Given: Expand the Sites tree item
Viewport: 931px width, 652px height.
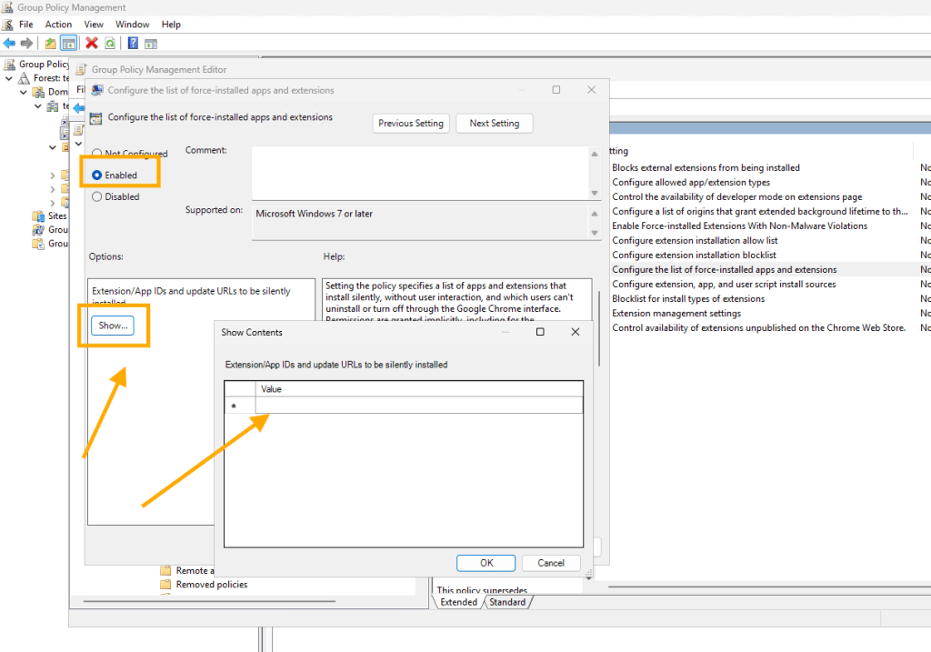Looking at the screenshot, I should (x=57, y=216).
